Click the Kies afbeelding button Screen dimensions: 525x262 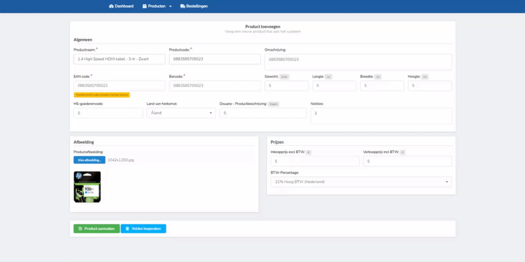pos(89,160)
